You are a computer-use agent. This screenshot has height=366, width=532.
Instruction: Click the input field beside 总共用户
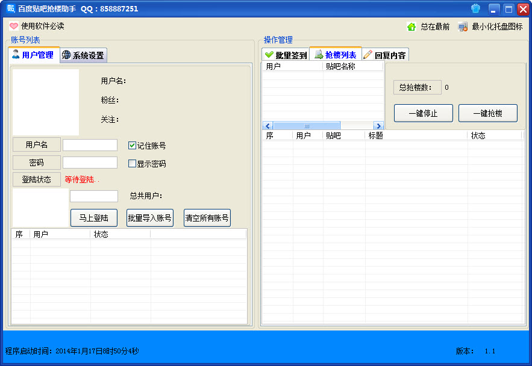point(94,196)
